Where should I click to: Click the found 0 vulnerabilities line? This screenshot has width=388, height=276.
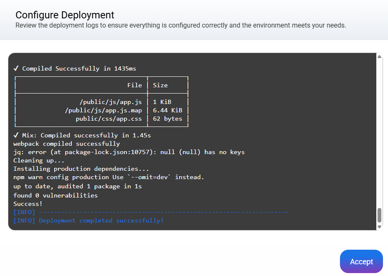click(56, 195)
